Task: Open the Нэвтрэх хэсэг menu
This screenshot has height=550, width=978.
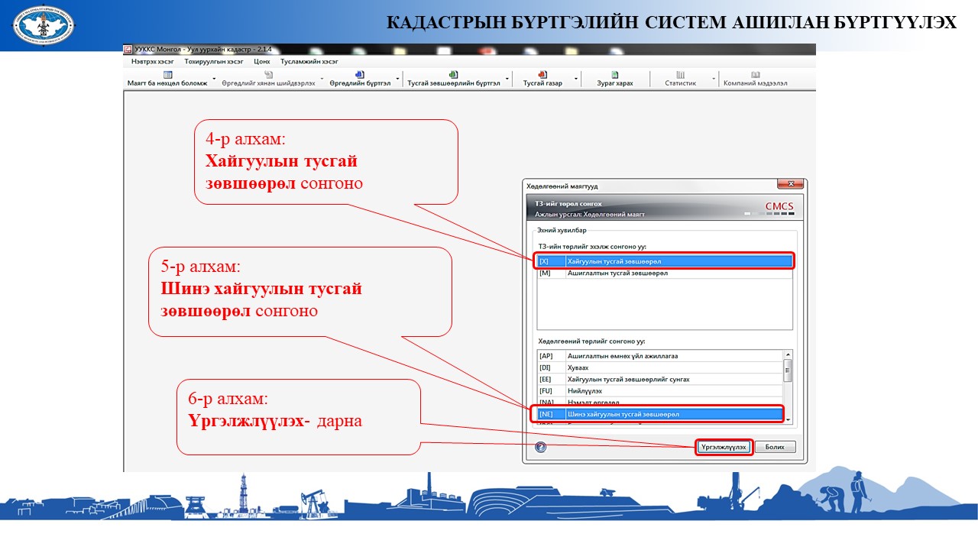Action: pos(152,61)
